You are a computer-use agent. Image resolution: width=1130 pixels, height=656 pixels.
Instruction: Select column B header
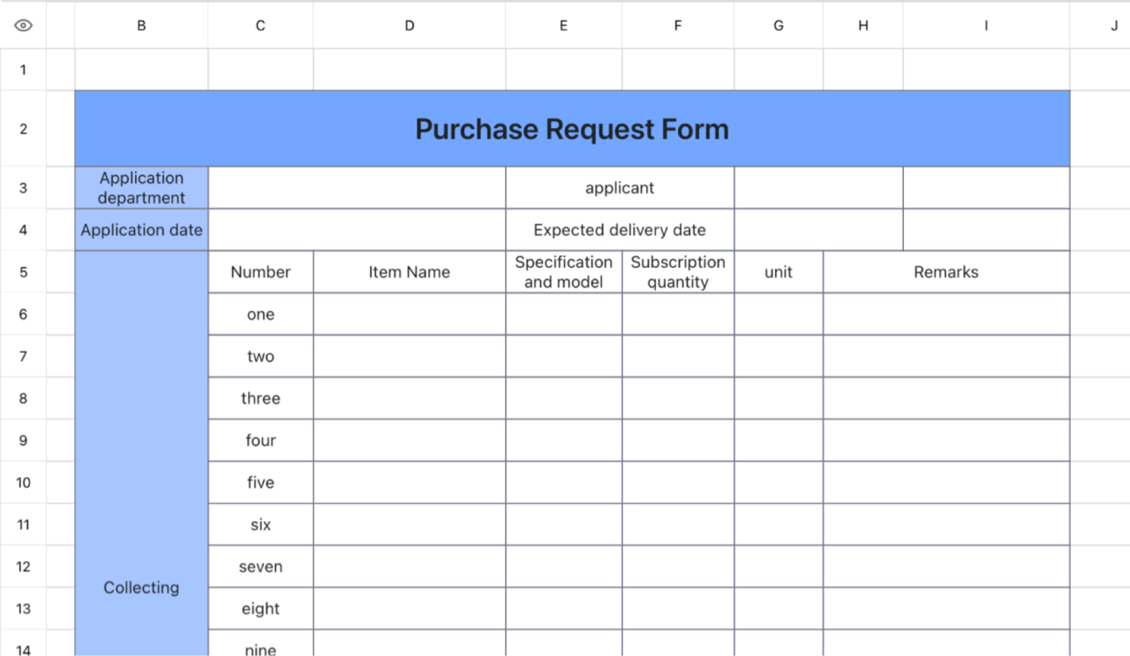[x=141, y=25]
